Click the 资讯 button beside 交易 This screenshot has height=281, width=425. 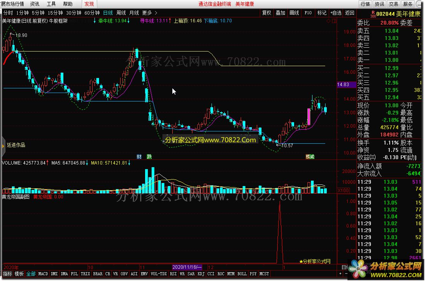(379, 4)
